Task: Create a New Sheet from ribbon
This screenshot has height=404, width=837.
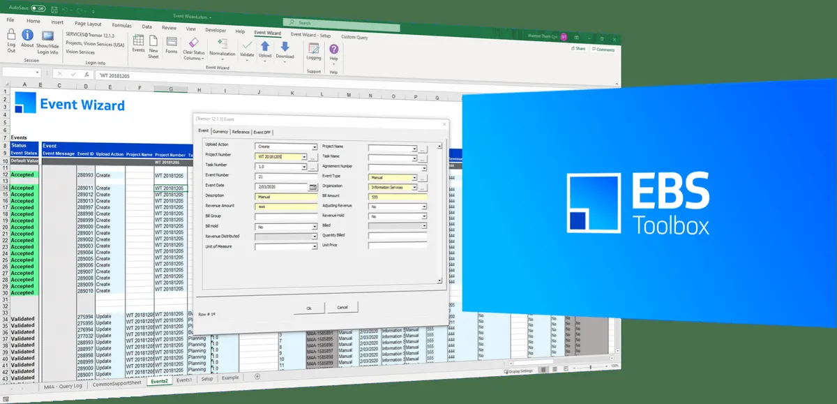Action: (153, 41)
